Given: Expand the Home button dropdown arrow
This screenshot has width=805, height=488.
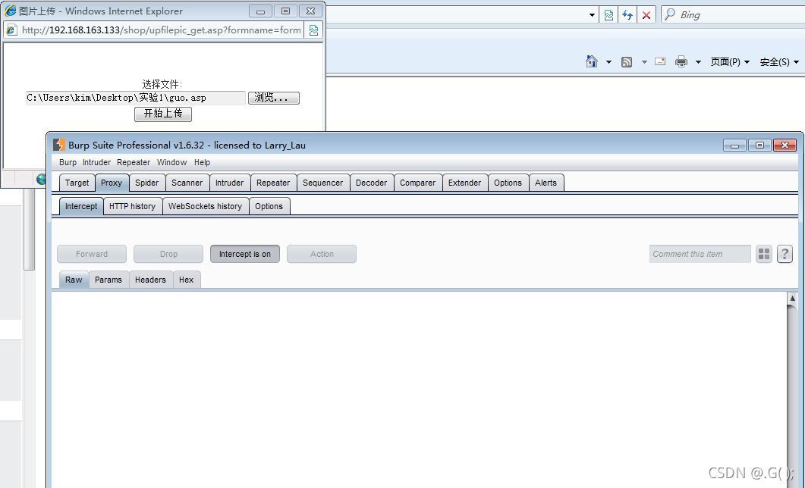Looking at the screenshot, I should pos(609,62).
